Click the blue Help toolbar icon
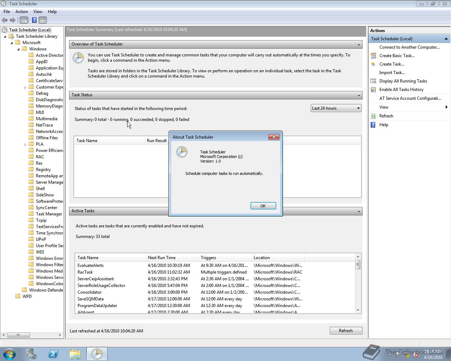The width and height of the screenshot is (451, 361). pyautogui.click(x=34, y=20)
